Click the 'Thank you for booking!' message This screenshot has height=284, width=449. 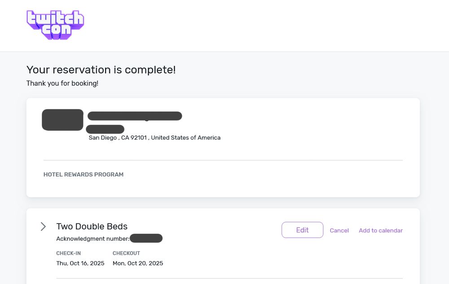point(62,83)
